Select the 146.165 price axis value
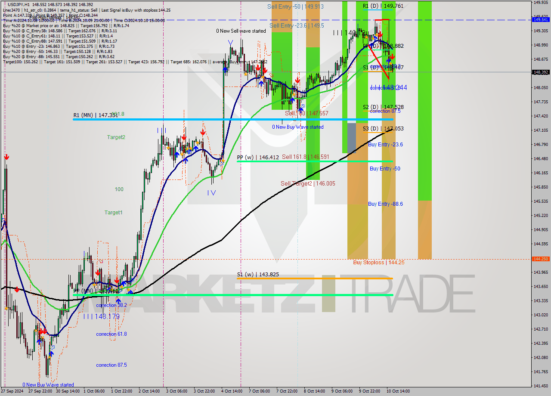Image resolution: width=551 pixels, height=396 pixels. pyautogui.click(x=540, y=173)
